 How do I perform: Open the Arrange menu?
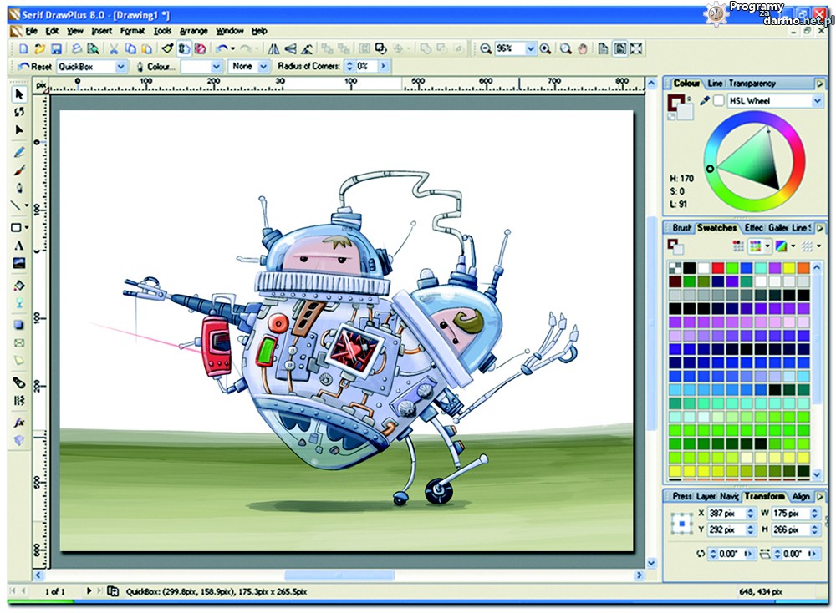tap(193, 31)
